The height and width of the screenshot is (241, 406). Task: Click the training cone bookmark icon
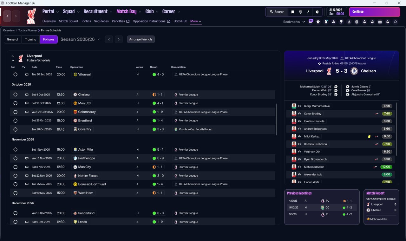tap(349, 22)
